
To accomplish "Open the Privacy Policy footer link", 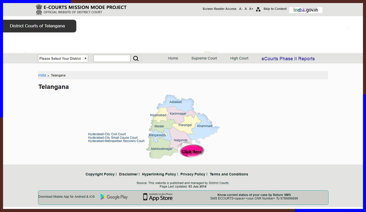I will tap(193, 174).
